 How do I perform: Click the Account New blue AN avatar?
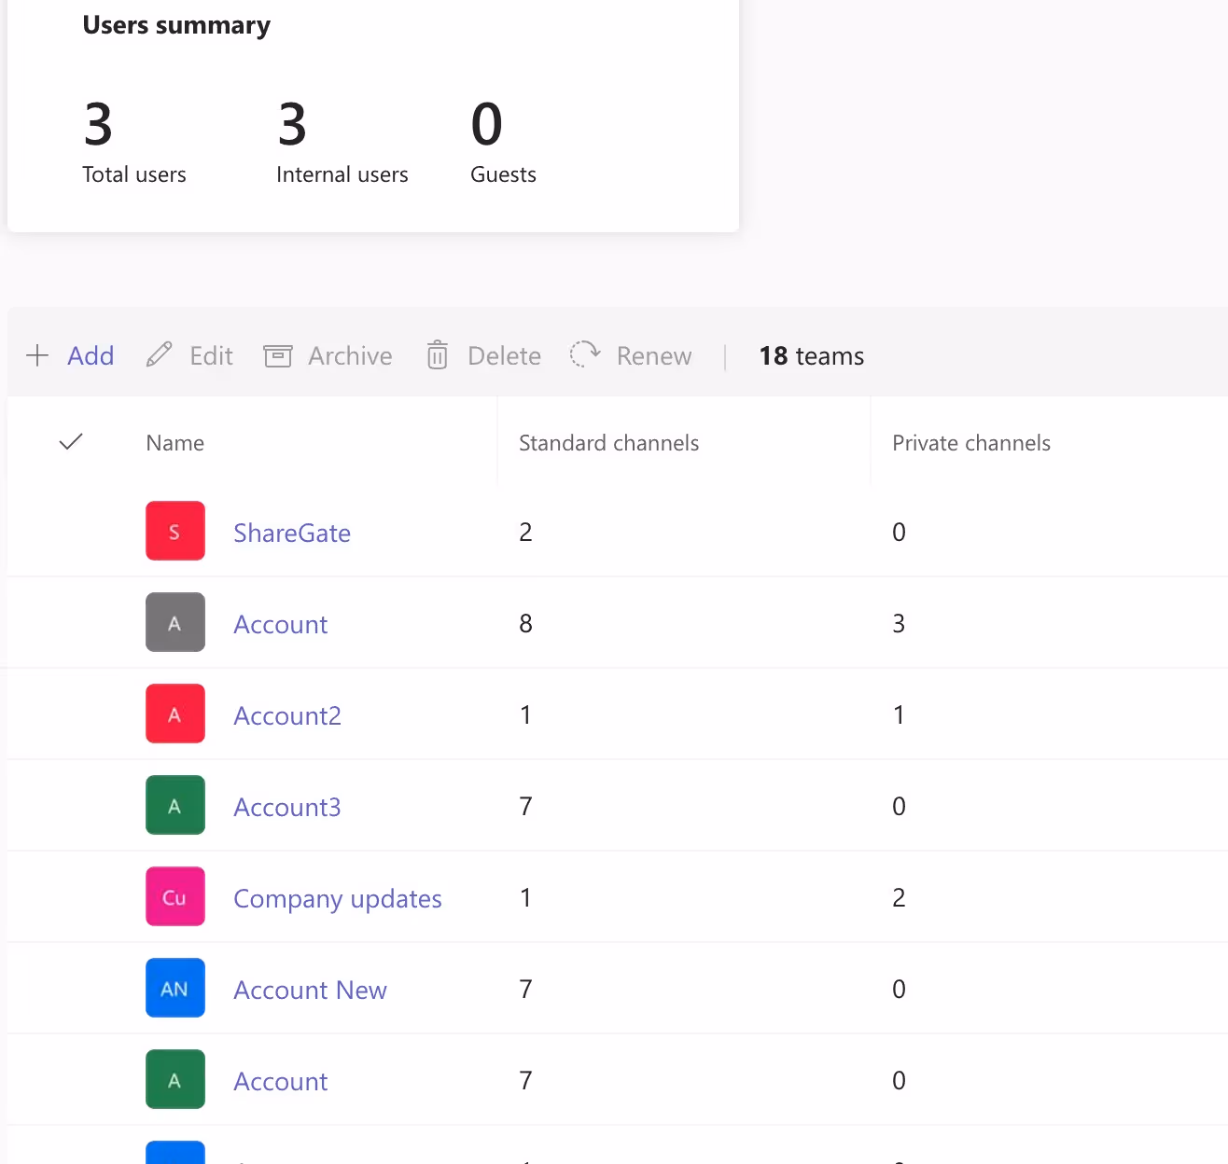pos(175,988)
